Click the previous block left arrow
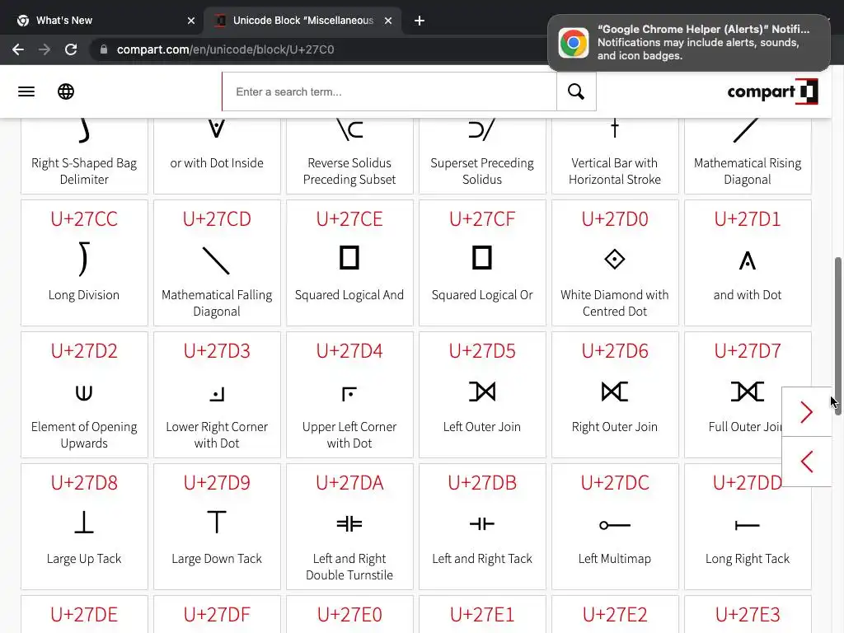 806,462
